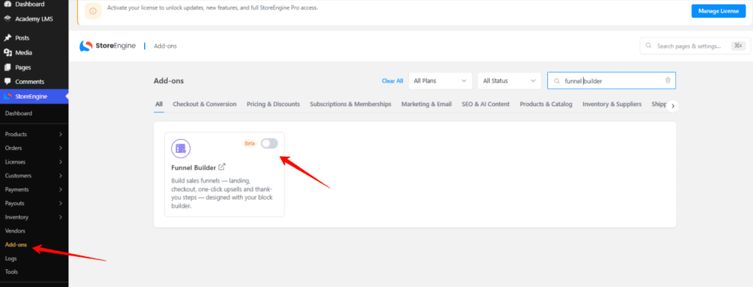
Task: Show more category tabs with arrow
Action: 673,106
